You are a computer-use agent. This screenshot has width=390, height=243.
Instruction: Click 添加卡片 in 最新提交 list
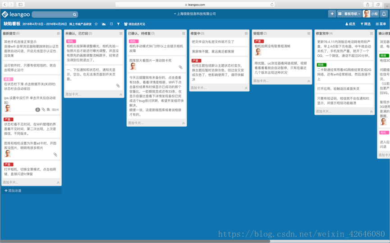(11, 182)
